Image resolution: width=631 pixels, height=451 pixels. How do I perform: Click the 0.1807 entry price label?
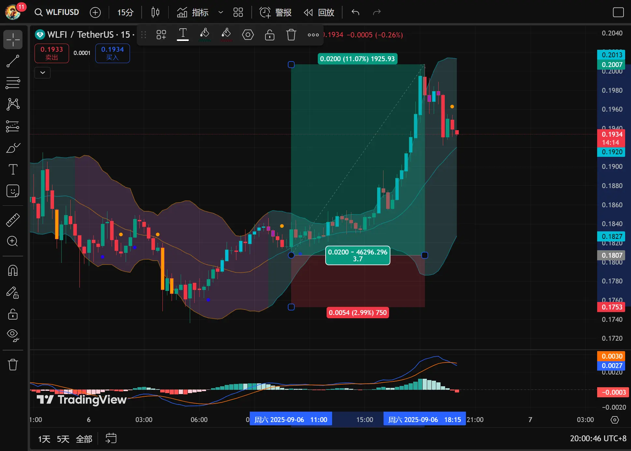click(x=611, y=255)
